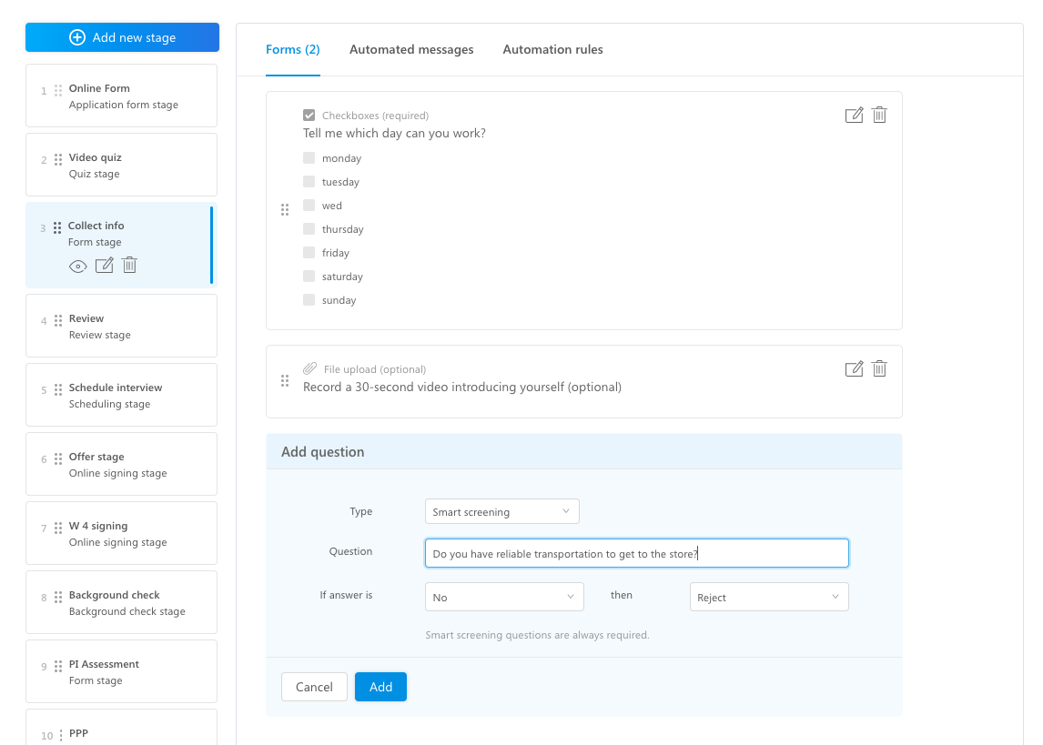Switch to the Forms (2) tab
Screen dimensions: 1043x745
coord(293,49)
